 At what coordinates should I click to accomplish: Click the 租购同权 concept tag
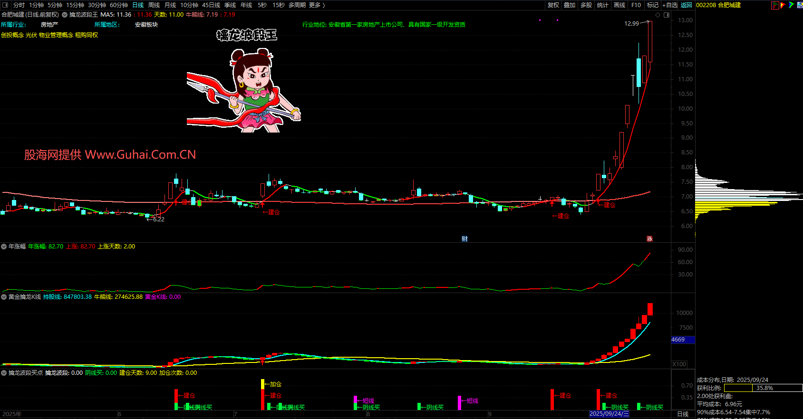tap(87, 35)
